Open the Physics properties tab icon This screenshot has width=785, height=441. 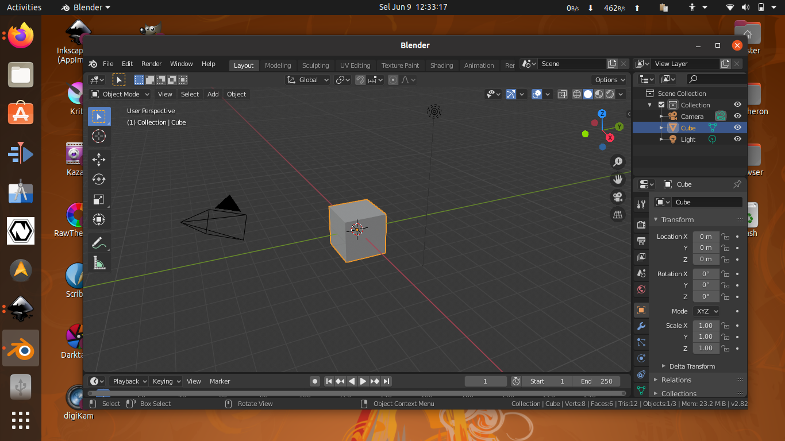point(641,358)
